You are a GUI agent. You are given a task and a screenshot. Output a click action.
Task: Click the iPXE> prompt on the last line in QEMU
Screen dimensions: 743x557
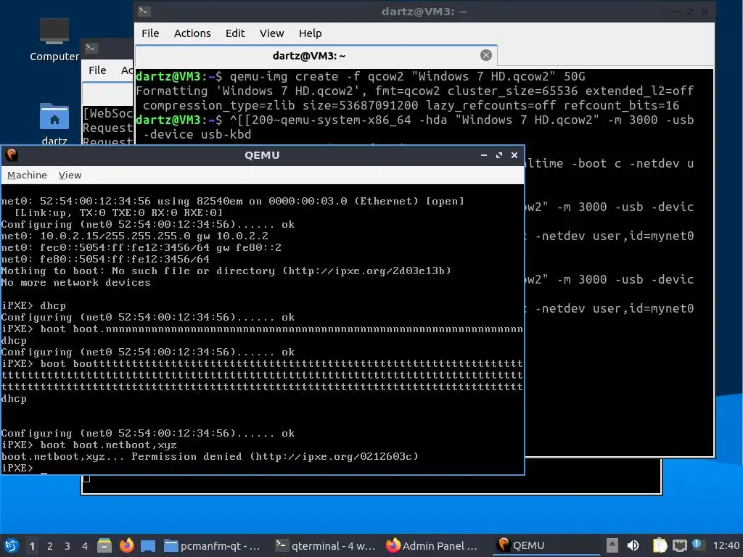tap(17, 468)
